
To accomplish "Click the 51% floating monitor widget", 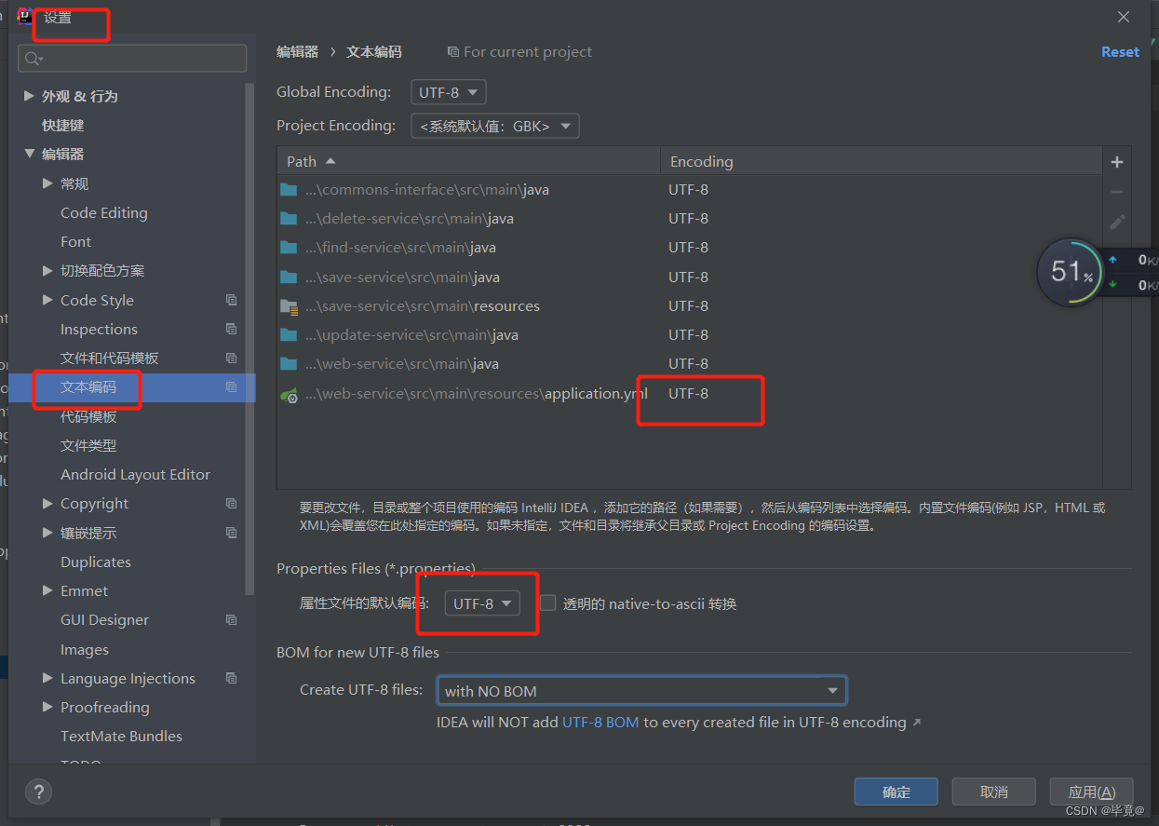I will (x=1070, y=272).
